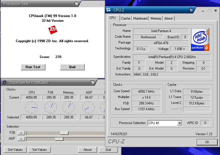Click the Technology value 0.13 µ

(x=141, y=49)
